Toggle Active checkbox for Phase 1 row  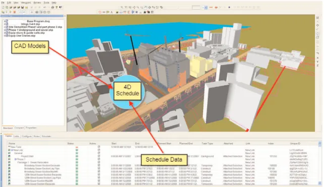pos(99,159)
